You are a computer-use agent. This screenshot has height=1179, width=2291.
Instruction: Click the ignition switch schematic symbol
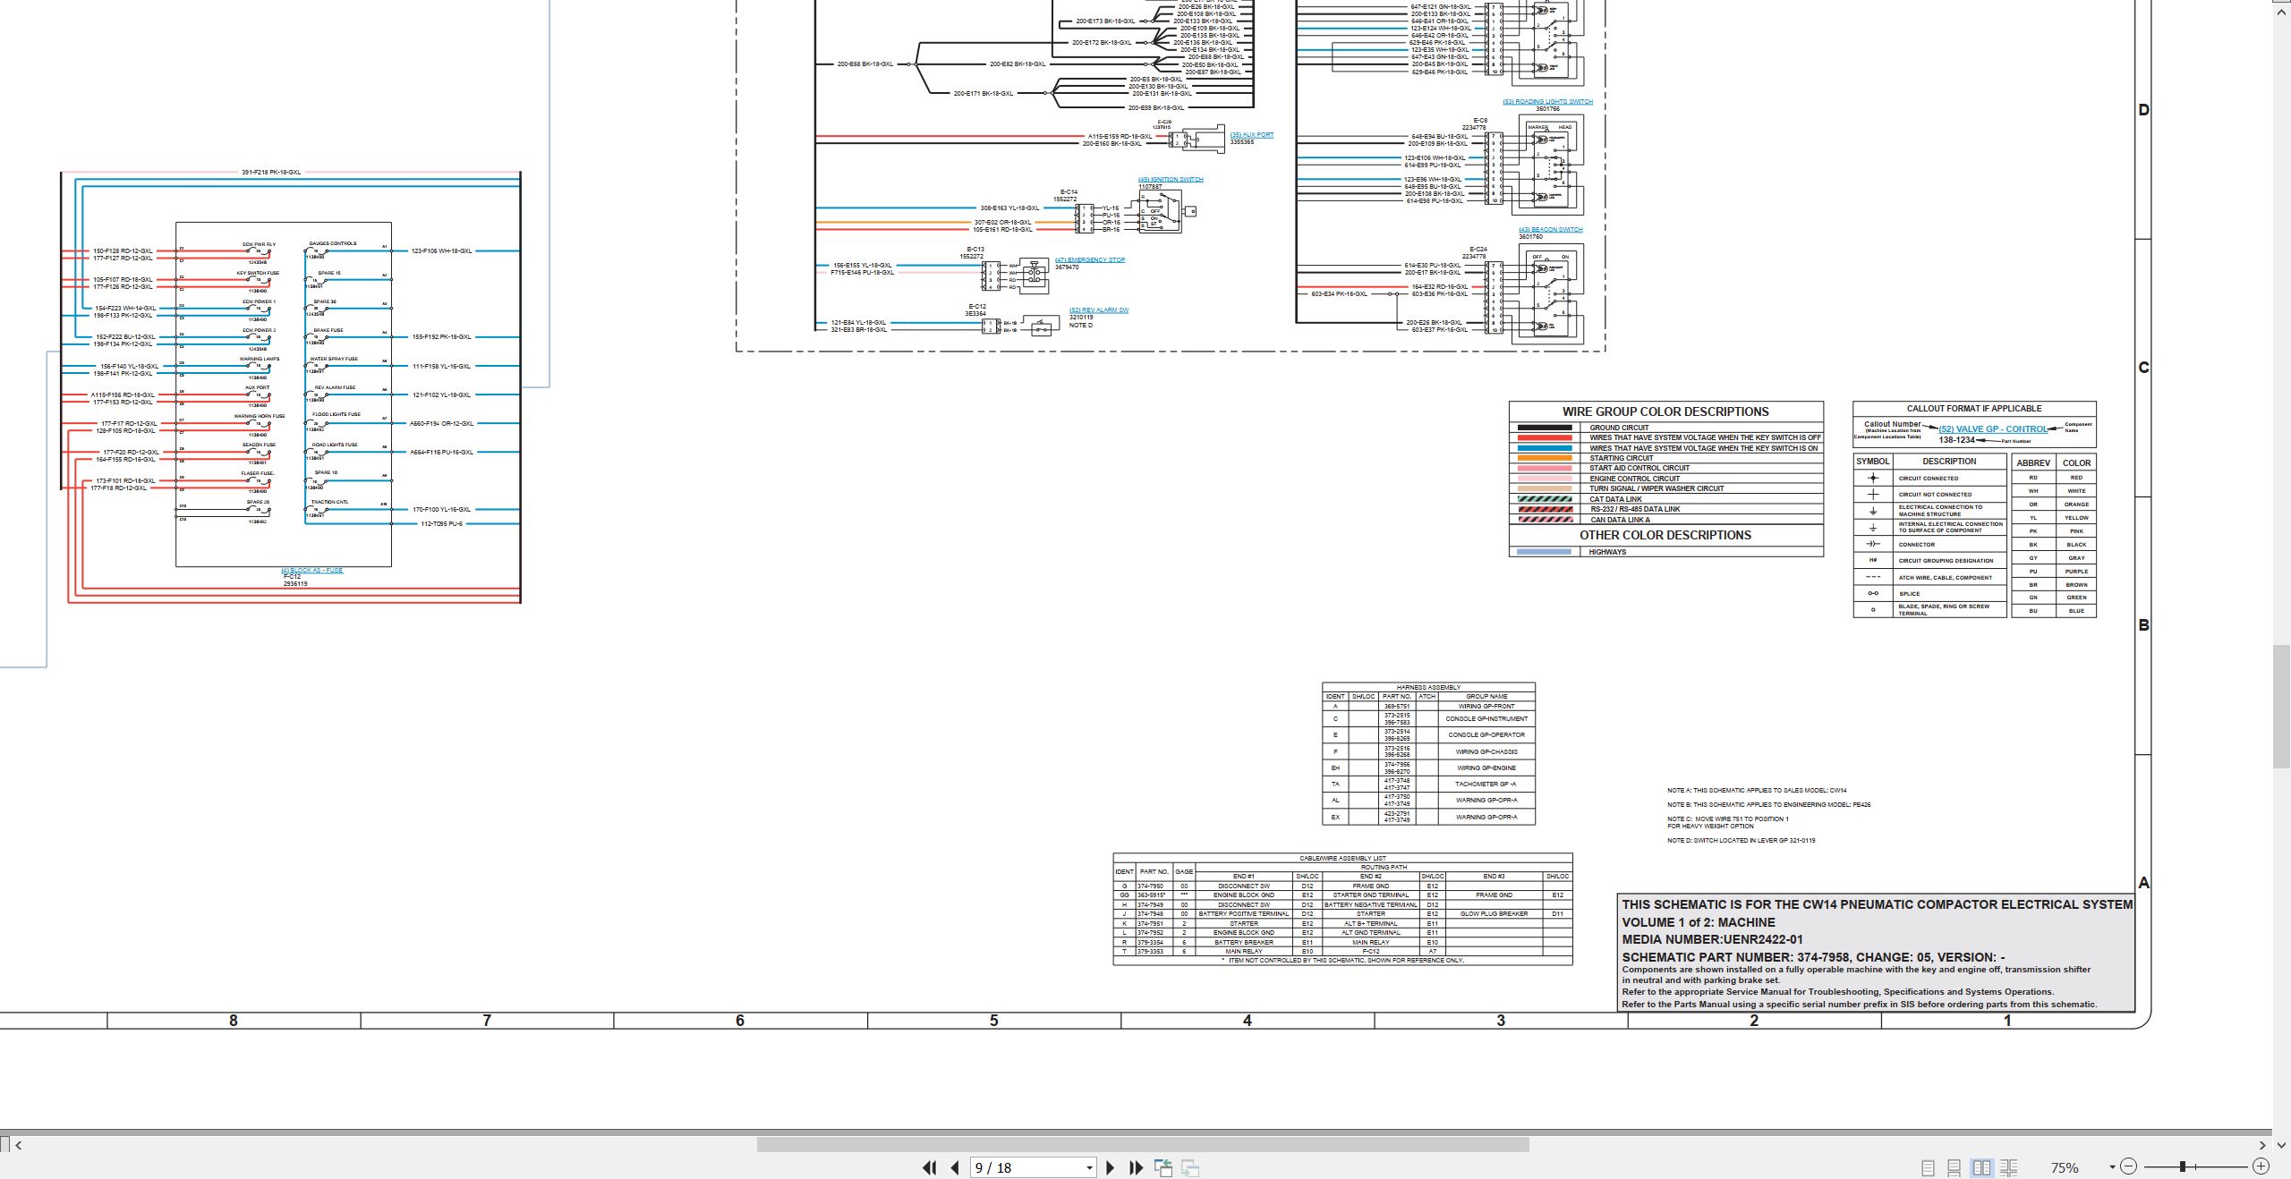tap(1160, 212)
